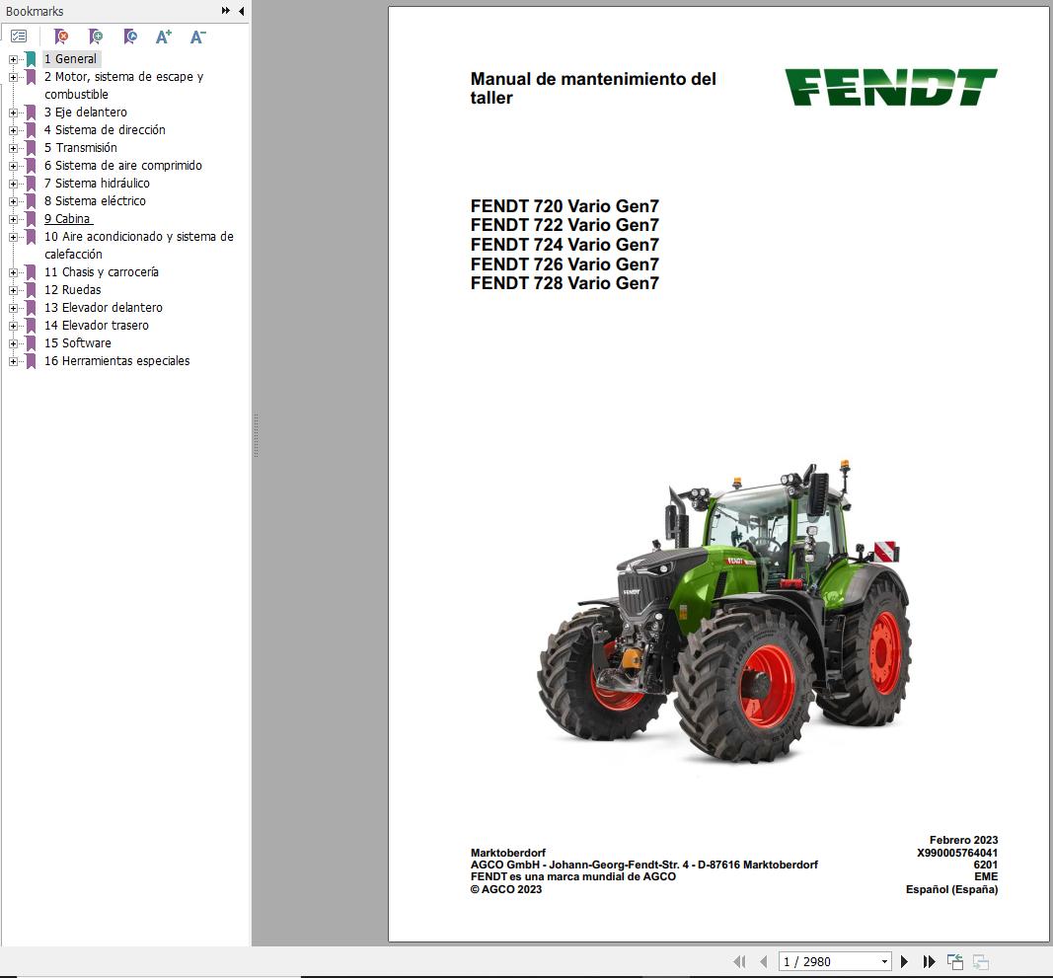
Task: Expand the '13 Elevador delantero' node
Action: 13,308
